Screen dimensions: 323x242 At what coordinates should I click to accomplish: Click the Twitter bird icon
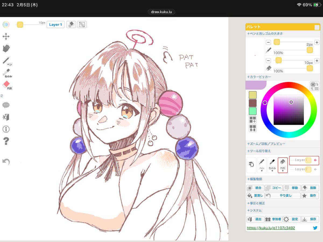coord(315,228)
